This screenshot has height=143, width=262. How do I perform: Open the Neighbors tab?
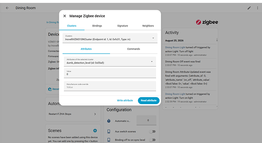pos(148,26)
